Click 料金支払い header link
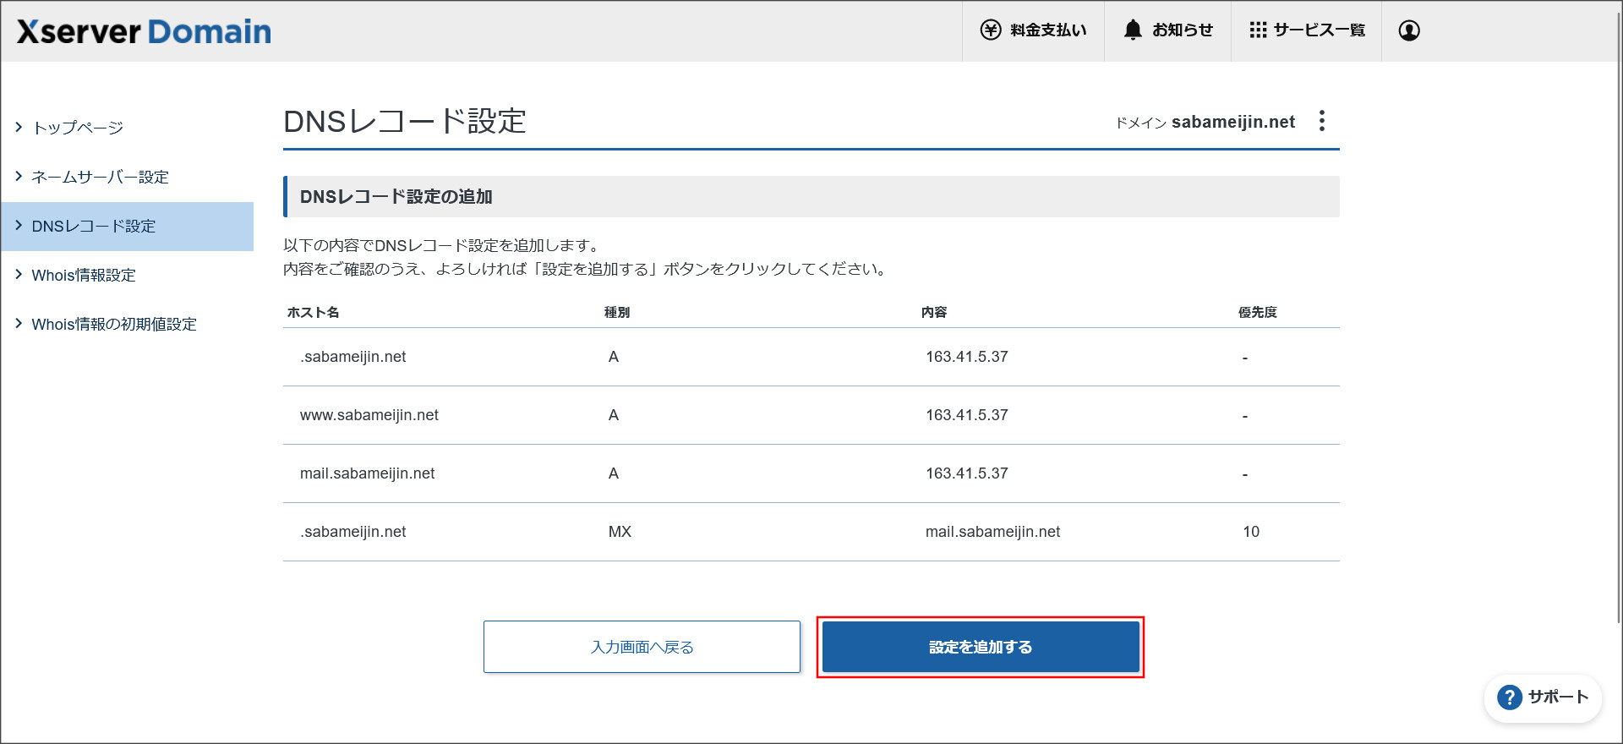Screen dimensions: 1623x744 [x=1048, y=30]
